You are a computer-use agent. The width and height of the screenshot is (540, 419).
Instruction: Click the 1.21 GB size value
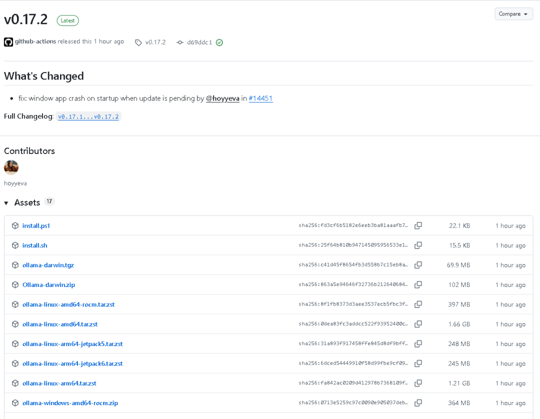click(459, 383)
